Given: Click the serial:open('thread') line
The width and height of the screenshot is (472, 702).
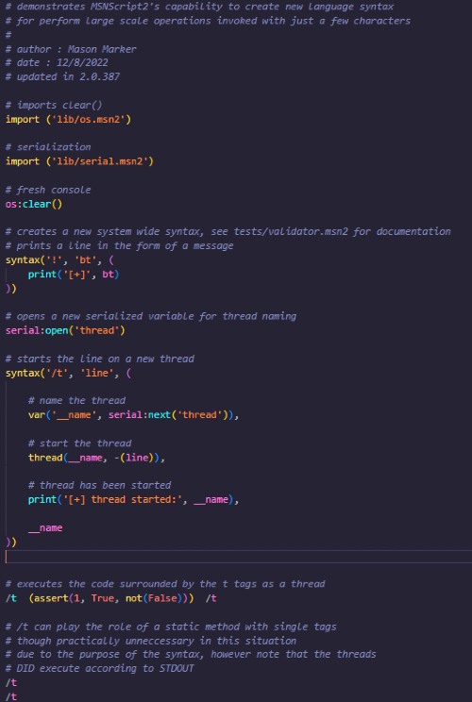Looking at the screenshot, I should point(65,330).
